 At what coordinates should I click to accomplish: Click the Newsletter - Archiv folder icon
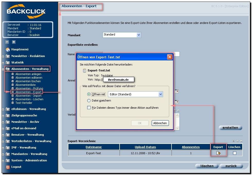[8, 122]
